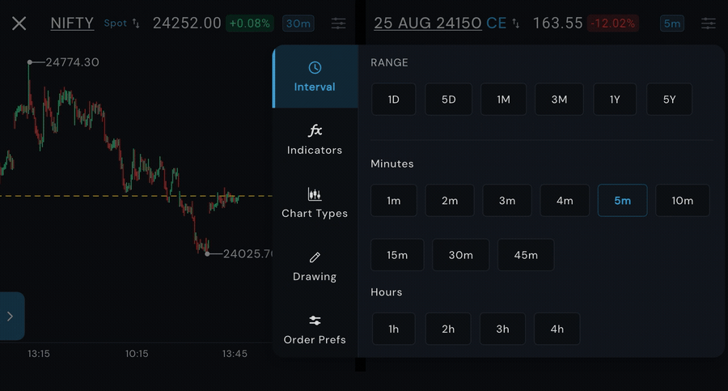Open the Drawing pencil tools
The height and width of the screenshot is (391, 728).
(315, 266)
